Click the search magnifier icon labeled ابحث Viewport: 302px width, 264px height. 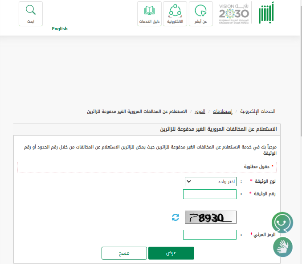click(x=31, y=14)
